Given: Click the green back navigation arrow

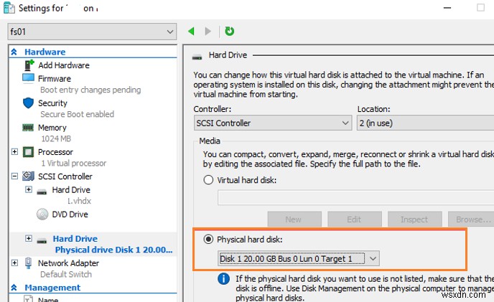Looking at the screenshot, I should pyautogui.click(x=191, y=31).
